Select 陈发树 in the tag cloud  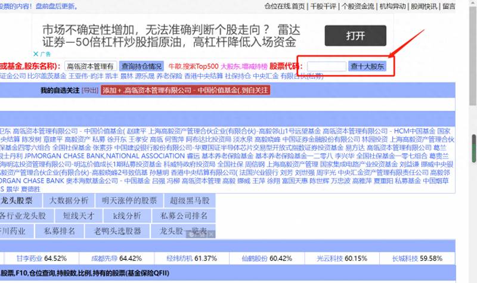coord(32,139)
